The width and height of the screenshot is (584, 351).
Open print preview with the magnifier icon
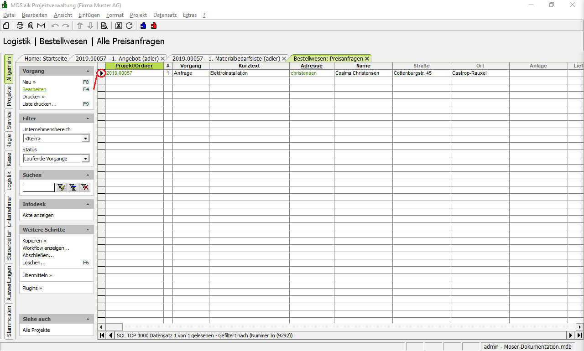tap(31, 26)
